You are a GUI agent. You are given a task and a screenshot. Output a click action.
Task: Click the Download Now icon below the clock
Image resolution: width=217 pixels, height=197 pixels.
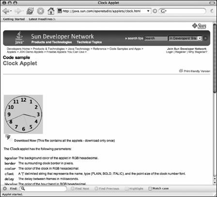tap(8, 138)
